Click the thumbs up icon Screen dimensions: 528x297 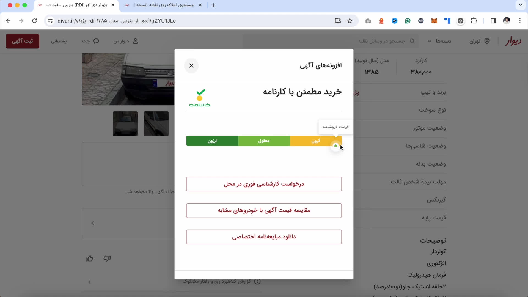point(89,258)
